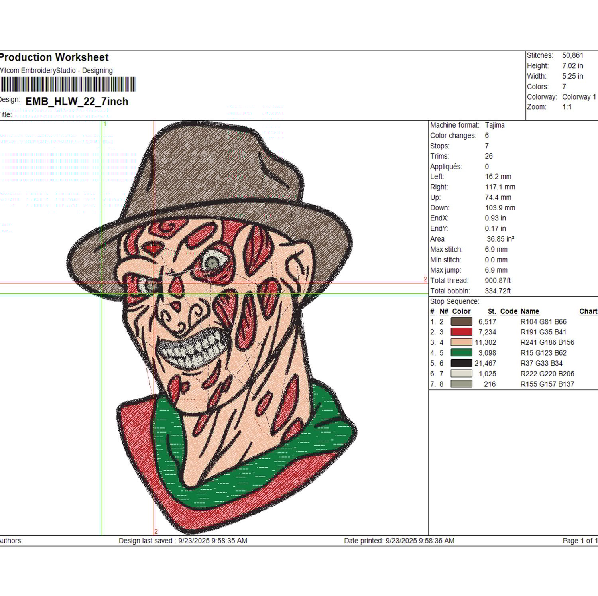598x596 pixels.
Task: Select the "Colorway 1" value
Action: [579, 97]
